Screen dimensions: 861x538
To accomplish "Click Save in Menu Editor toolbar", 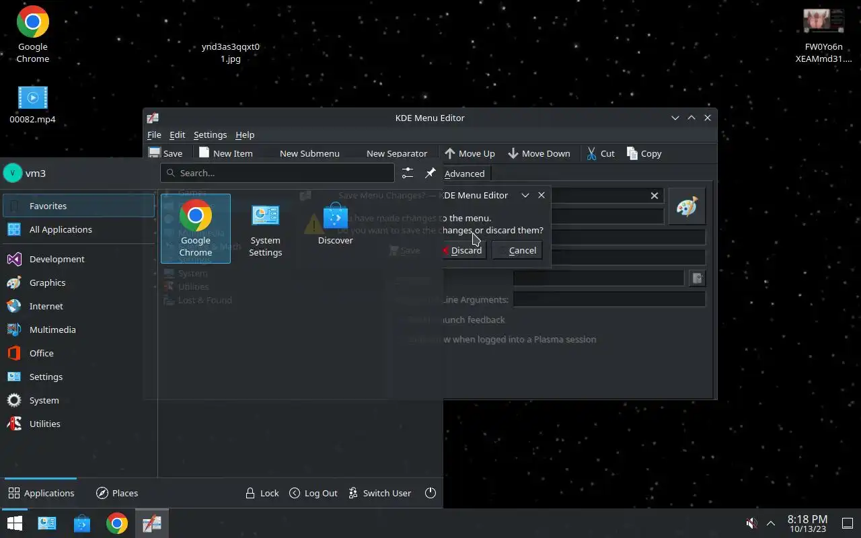I will point(165,153).
